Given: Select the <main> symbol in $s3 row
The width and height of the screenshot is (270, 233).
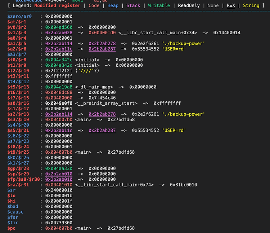Looking at the screenshot, I should click(83, 120).
